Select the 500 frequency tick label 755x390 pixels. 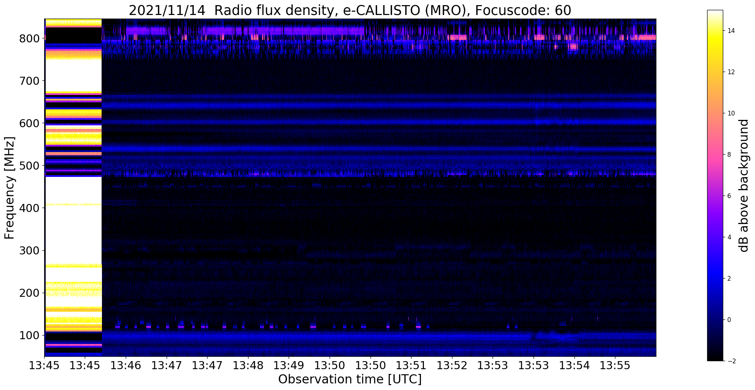click(29, 166)
